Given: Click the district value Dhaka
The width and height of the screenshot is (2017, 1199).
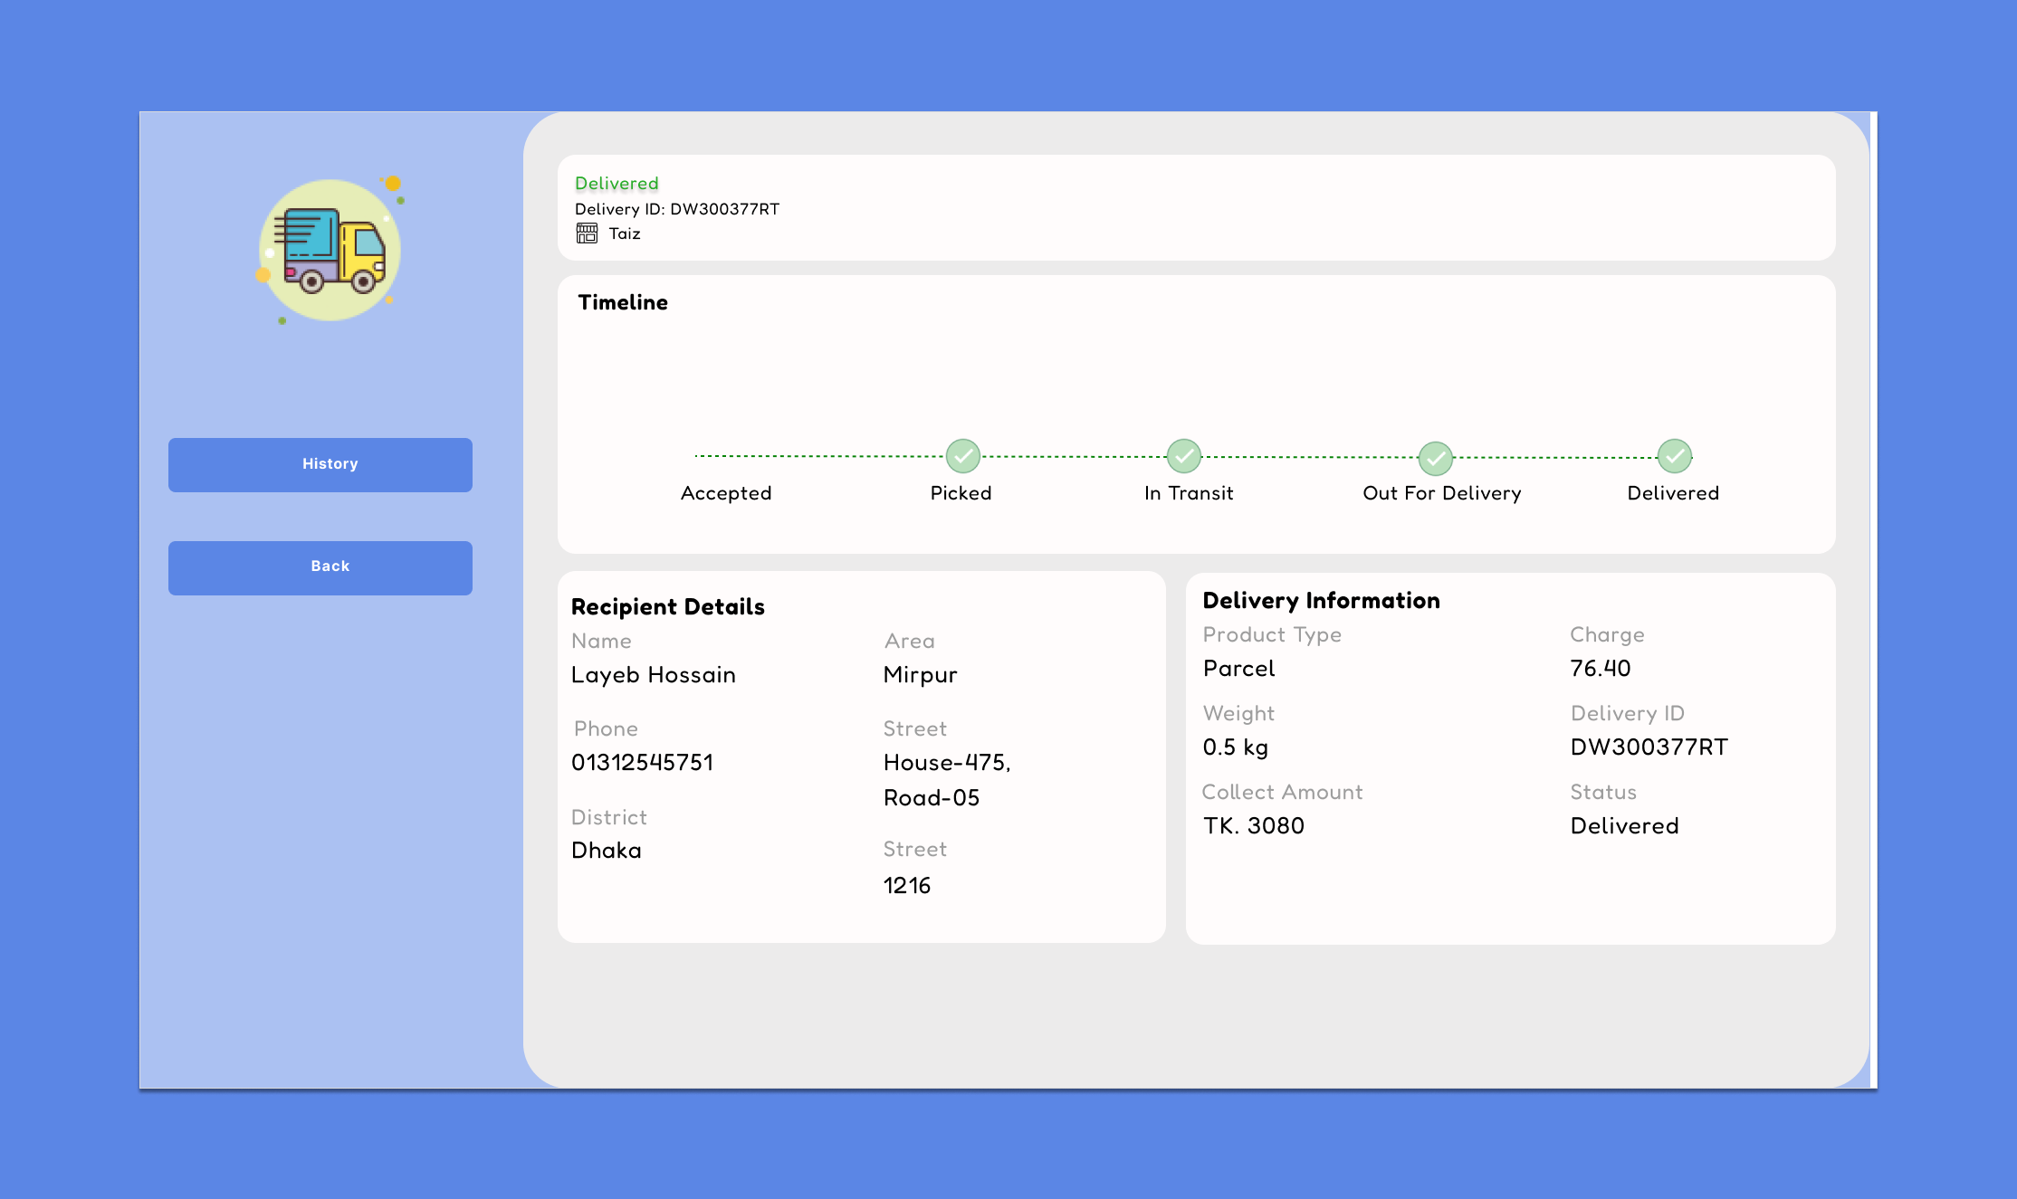Looking at the screenshot, I should tap(607, 851).
